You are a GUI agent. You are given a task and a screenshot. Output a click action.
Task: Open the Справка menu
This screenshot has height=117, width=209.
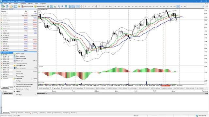(43, 4)
